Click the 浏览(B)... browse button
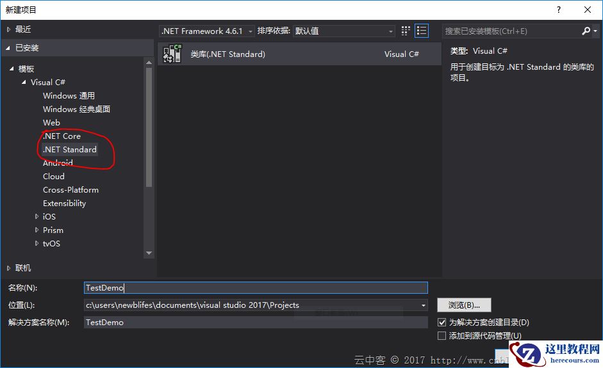The height and width of the screenshot is (368, 603). click(464, 305)
